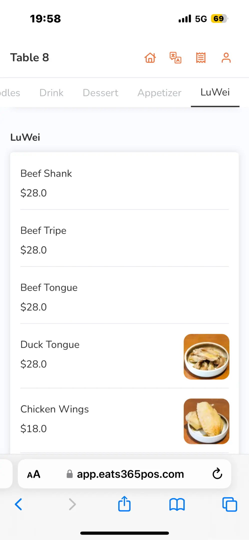Switch to the Dessert category tab
Viewport: 249px width, 540px height.
[100, 93]
